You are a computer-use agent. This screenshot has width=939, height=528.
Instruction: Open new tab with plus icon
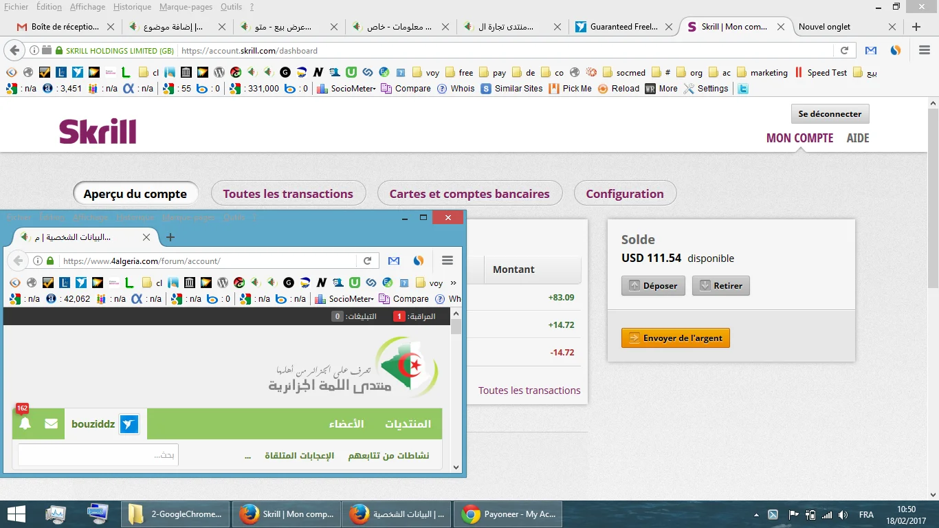tap(916, 27)
